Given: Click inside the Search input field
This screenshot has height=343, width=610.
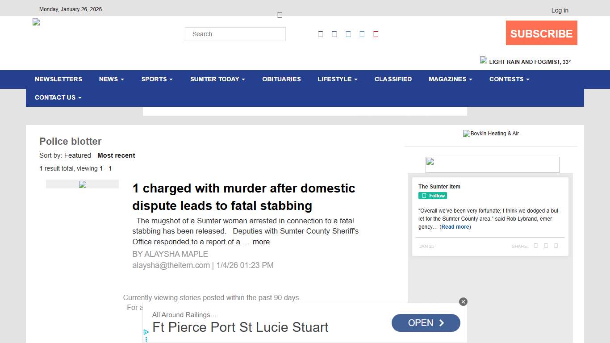Looking at the screenshot, I should [x=235, y=34].
